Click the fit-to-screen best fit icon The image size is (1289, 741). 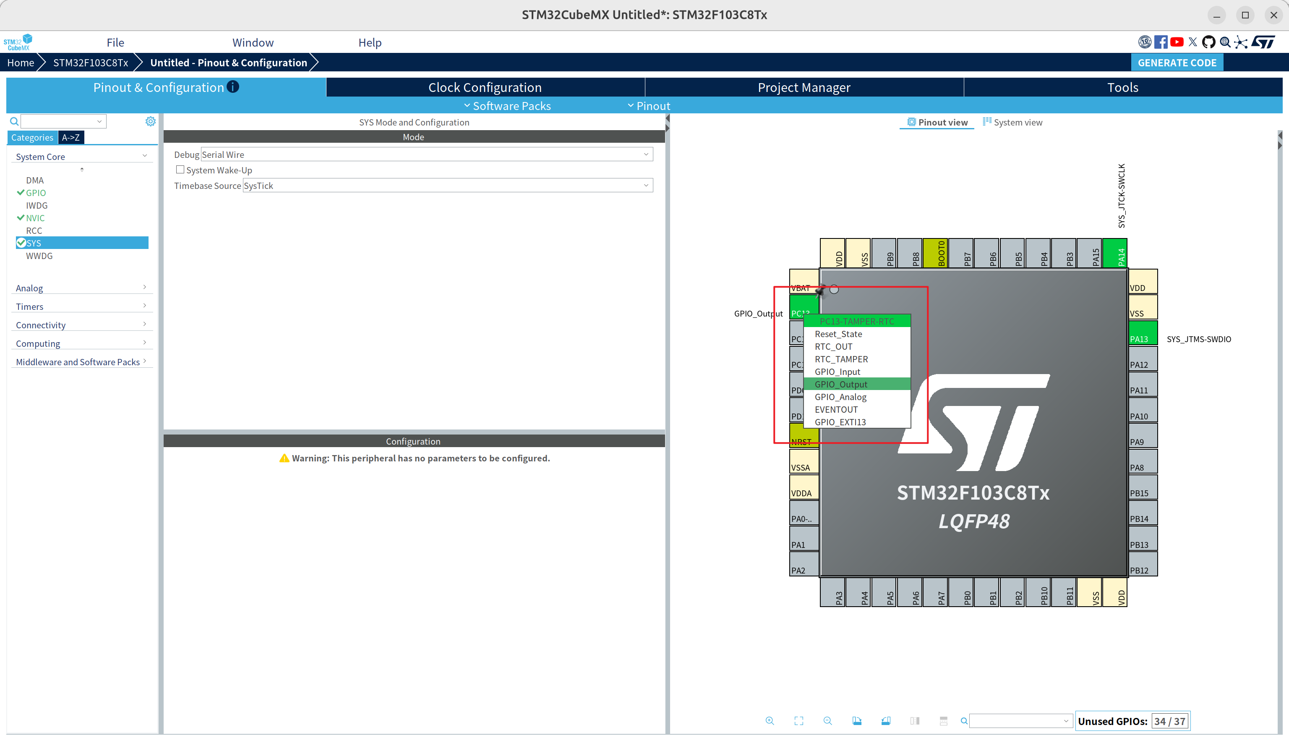click(799, 721)
